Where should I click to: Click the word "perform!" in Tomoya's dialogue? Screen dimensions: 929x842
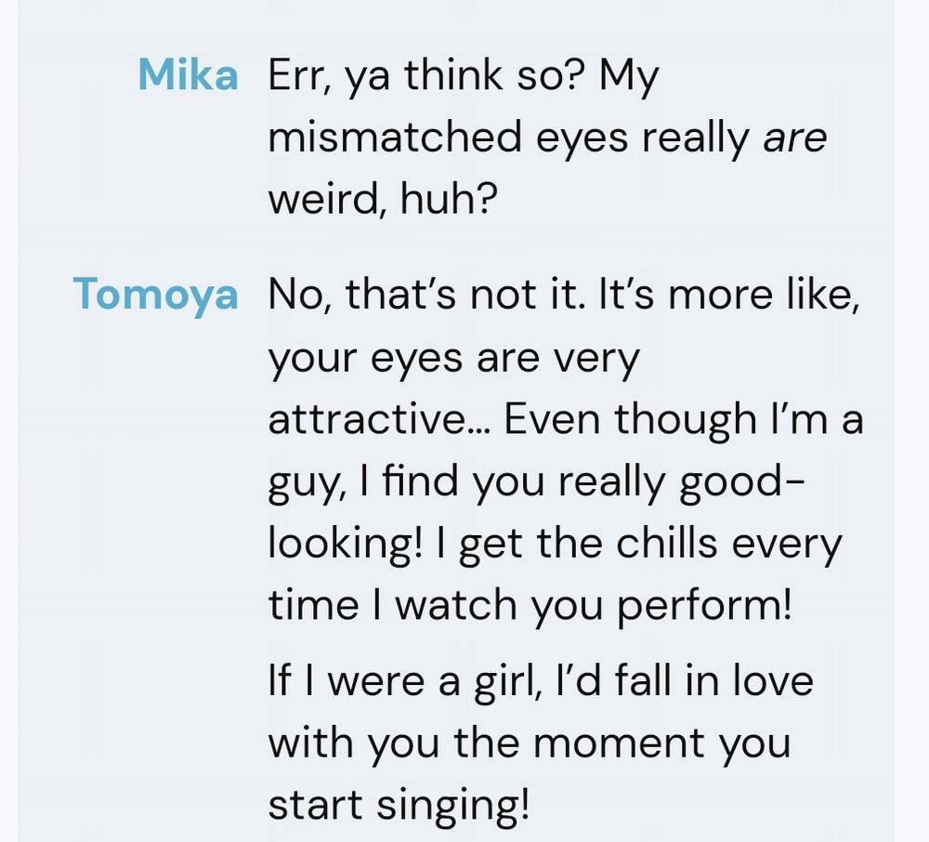pyautogui.click(x=705, y=606)
